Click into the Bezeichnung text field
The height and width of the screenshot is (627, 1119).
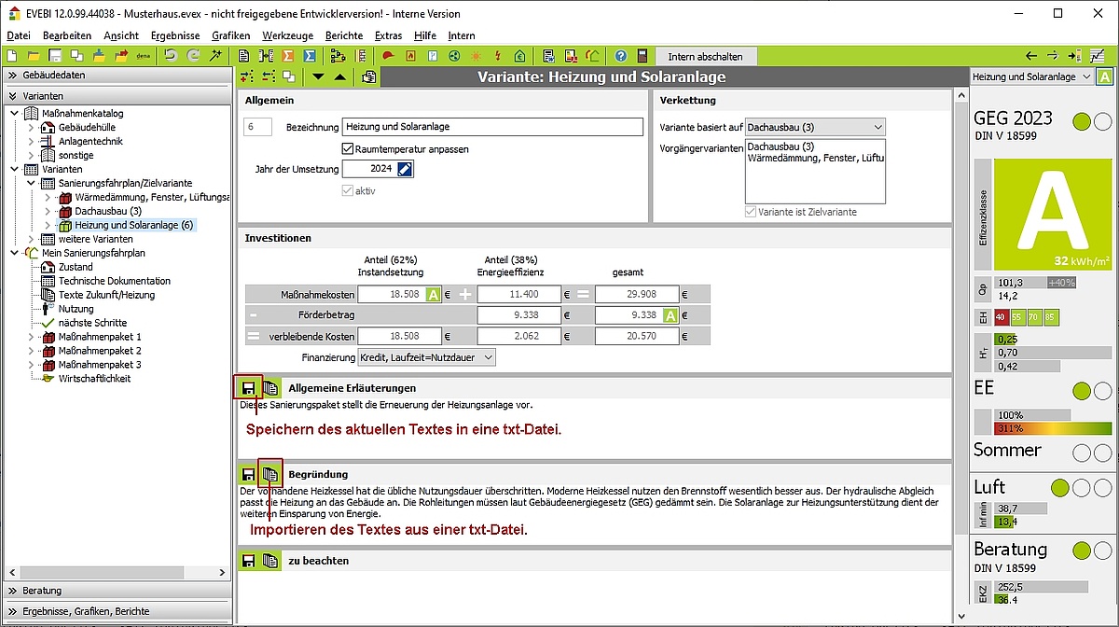[x=492, y=127]
